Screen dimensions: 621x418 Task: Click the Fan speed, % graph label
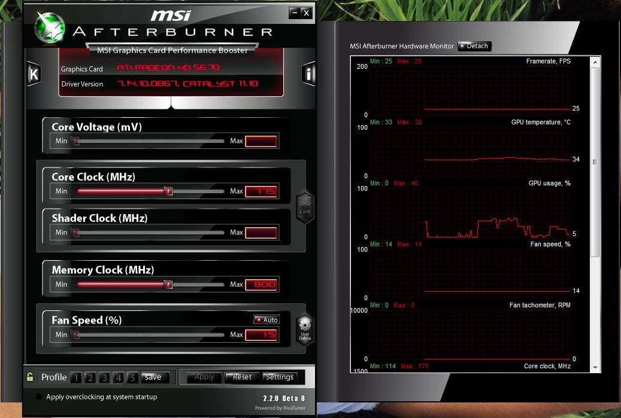pyautogui.click(x=550, y=244)
